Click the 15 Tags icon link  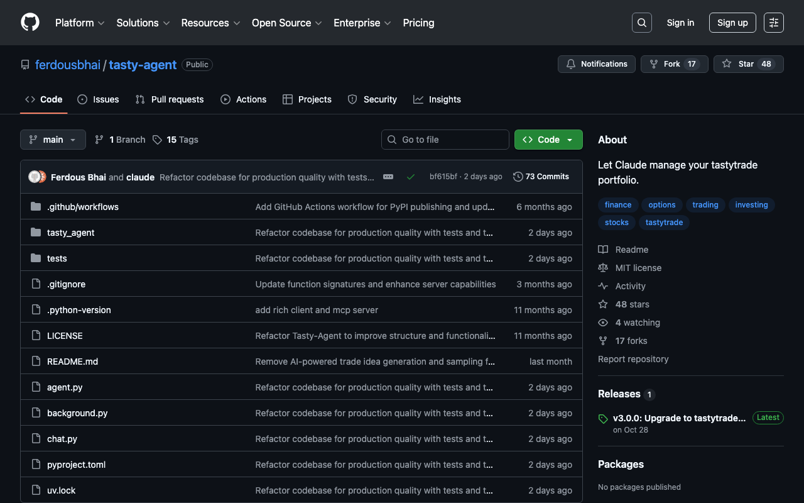tap(175, 140)
